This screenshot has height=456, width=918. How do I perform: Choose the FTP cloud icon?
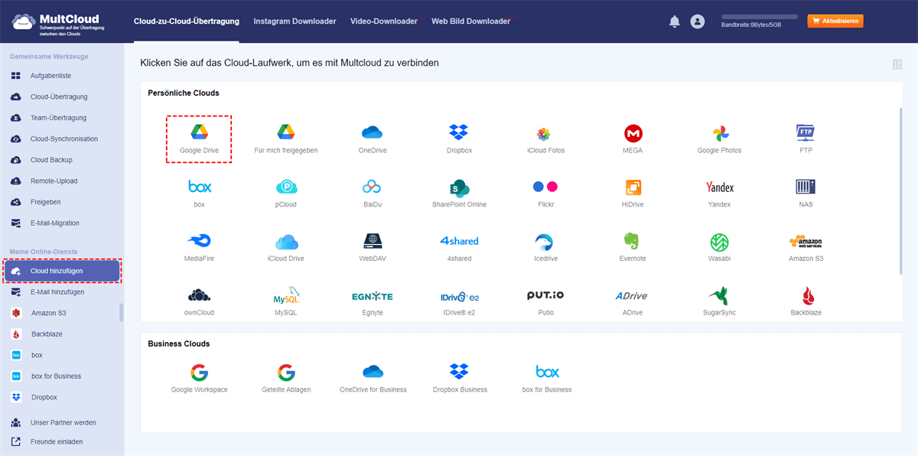click(x=806, y=134)
